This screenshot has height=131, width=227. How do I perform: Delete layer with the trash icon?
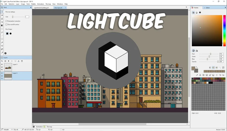coord(22,61)
